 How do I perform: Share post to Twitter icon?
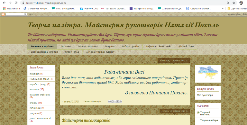pos(115,102)
